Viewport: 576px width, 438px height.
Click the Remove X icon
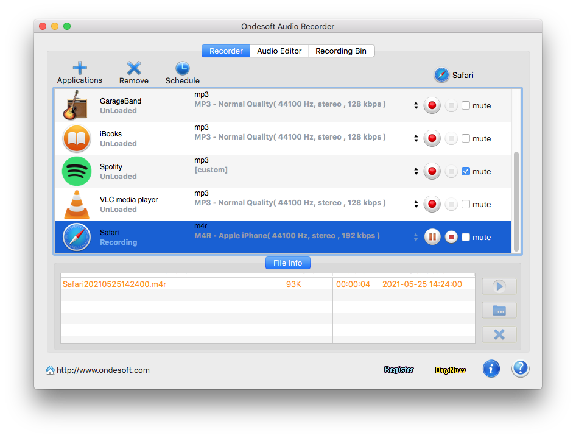134,68
